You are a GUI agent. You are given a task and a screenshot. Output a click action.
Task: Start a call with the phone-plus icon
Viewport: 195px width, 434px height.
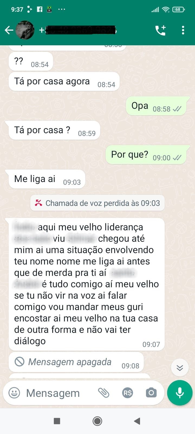[x=161, y=30]
